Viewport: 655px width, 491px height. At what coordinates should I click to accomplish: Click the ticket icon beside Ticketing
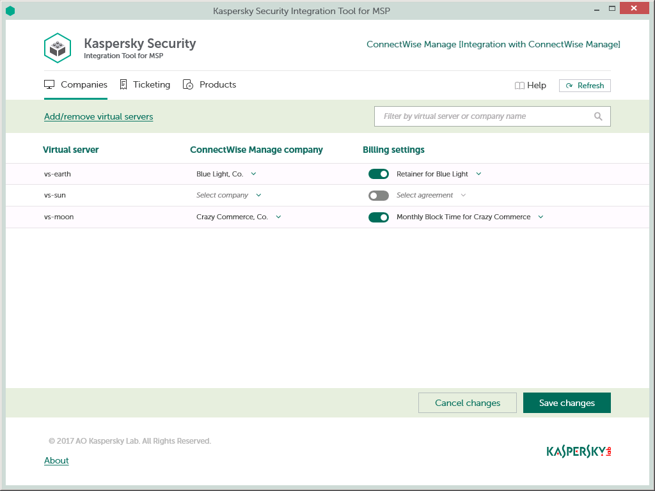coord(123,84)
